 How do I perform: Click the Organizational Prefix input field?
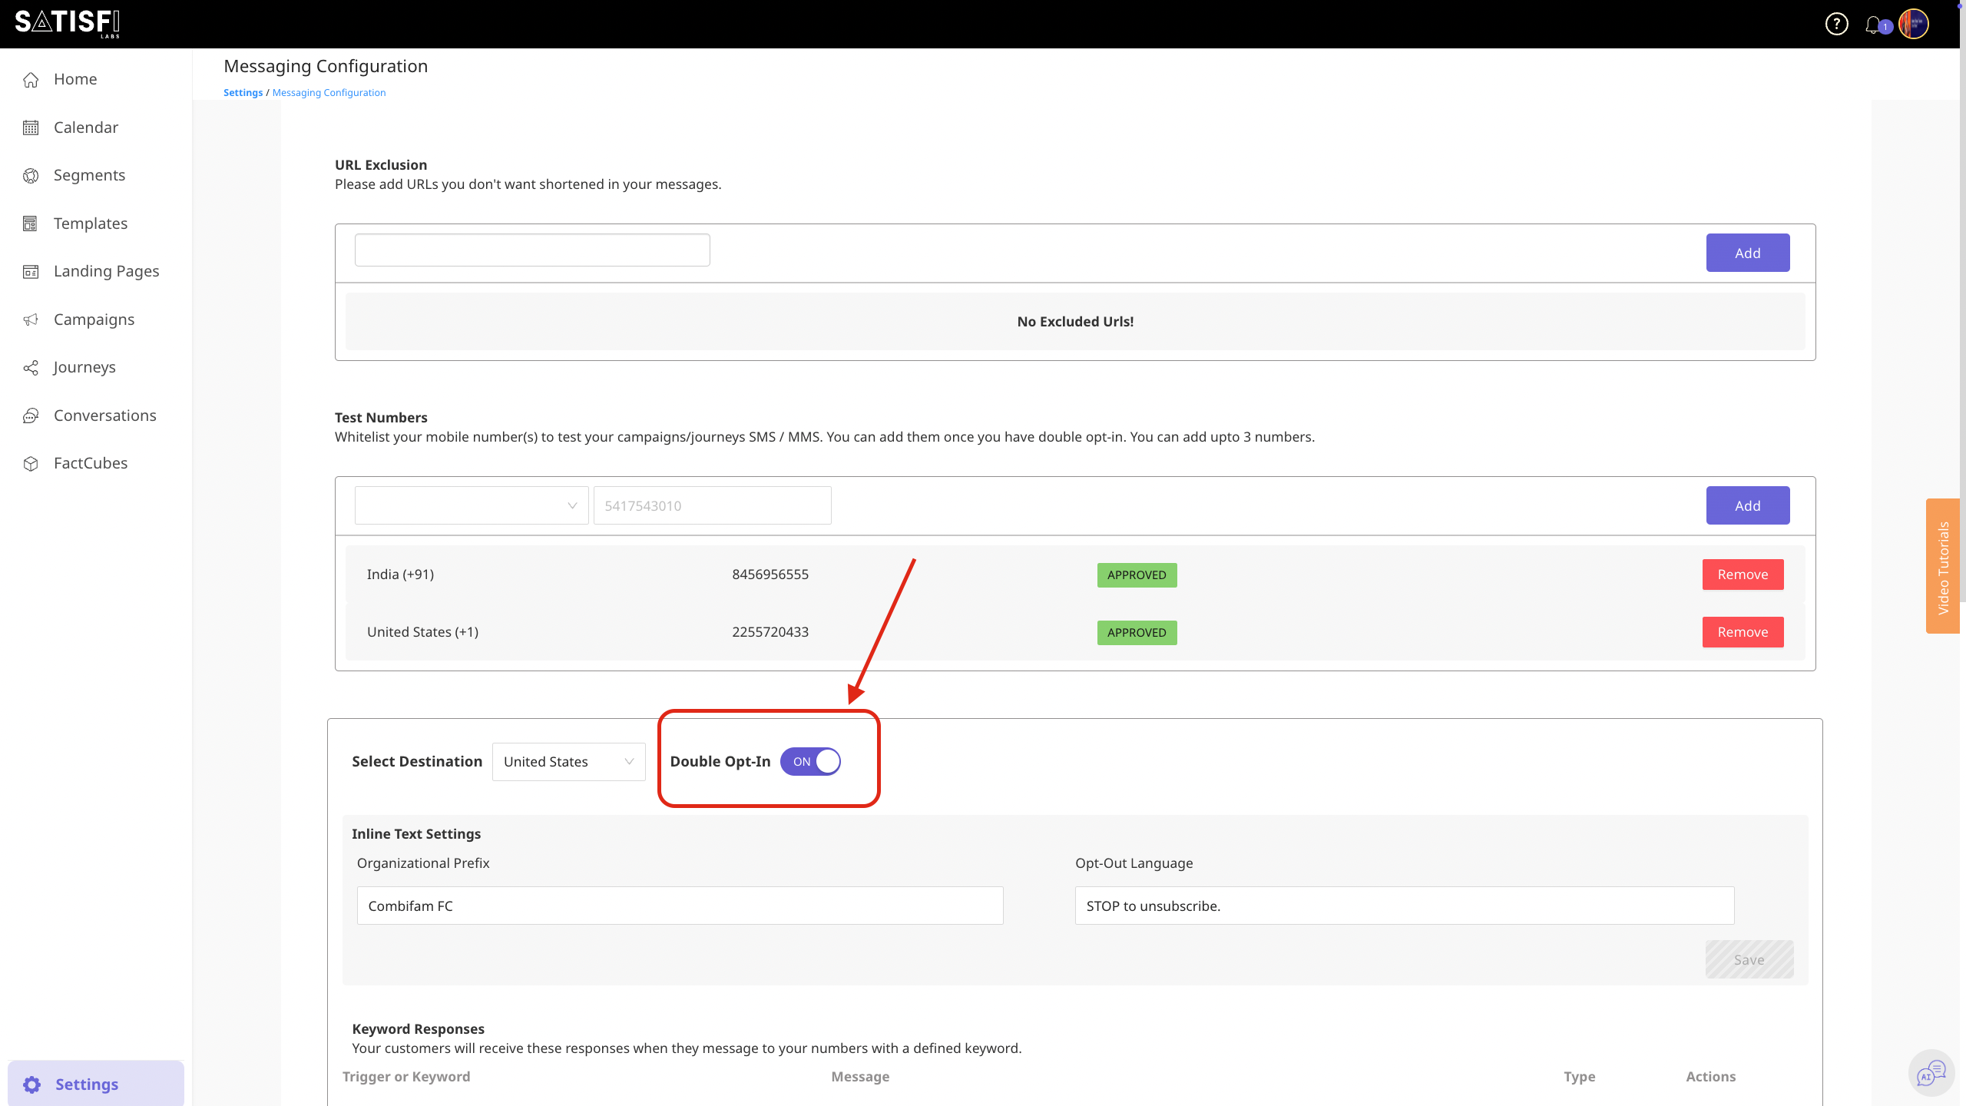[x=679, y=906]
